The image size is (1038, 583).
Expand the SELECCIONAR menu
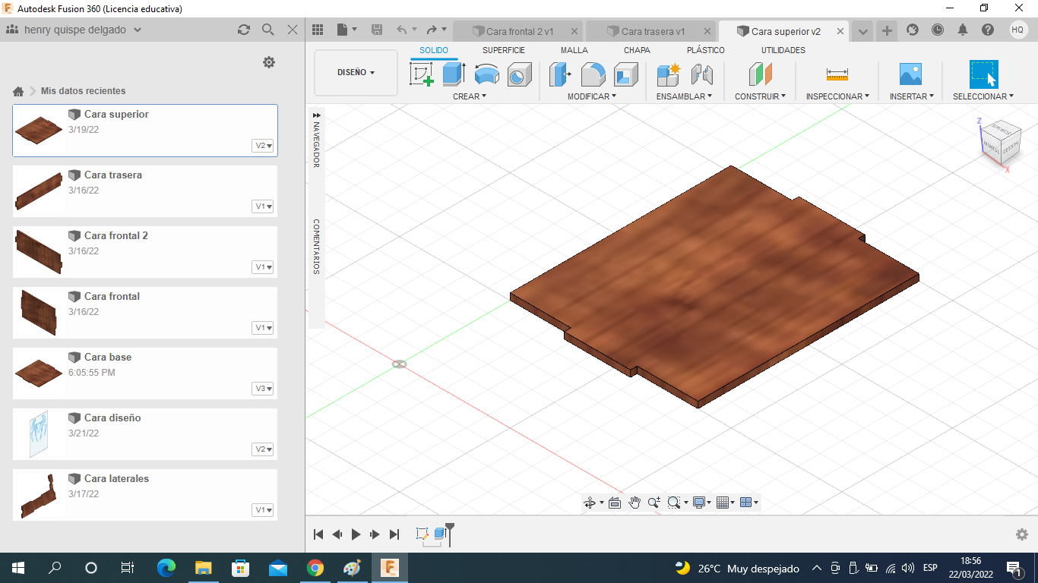[983, 96]
